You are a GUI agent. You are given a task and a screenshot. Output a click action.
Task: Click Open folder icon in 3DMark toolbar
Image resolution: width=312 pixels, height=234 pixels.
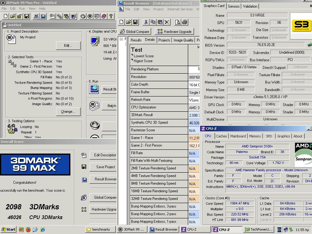click(x=12, y=16)
